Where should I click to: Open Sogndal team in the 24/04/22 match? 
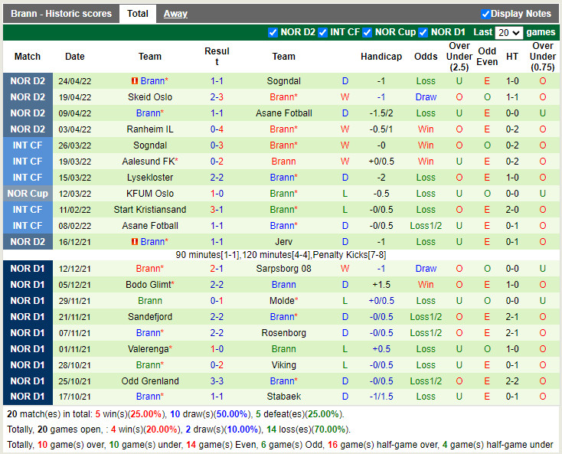coord(283,81)
